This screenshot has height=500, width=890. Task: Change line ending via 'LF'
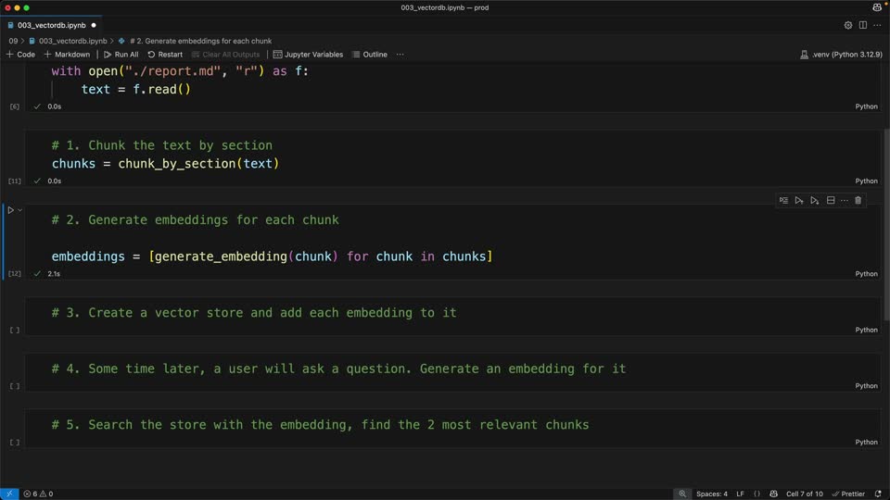[740, 494]
